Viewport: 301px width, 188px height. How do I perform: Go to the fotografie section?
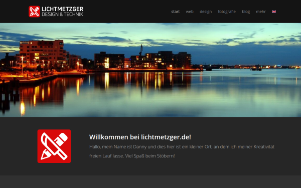(227, 12)
